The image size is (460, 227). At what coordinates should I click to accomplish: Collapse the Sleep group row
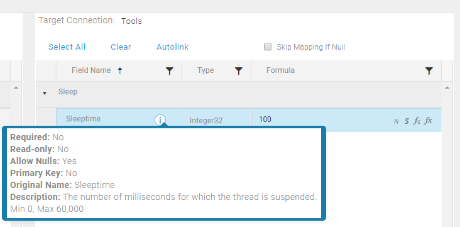(x=45, y=94)
